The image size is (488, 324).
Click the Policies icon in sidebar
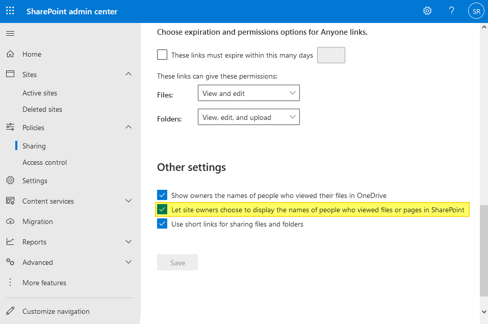click(x=10, y=127)
